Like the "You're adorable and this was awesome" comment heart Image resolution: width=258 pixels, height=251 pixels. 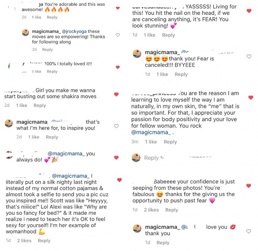point(118,8)
